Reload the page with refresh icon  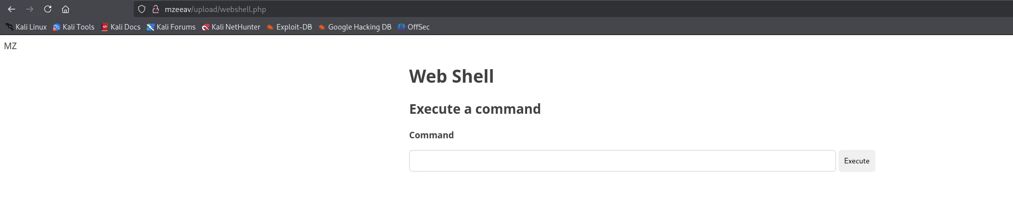[48, 9]
